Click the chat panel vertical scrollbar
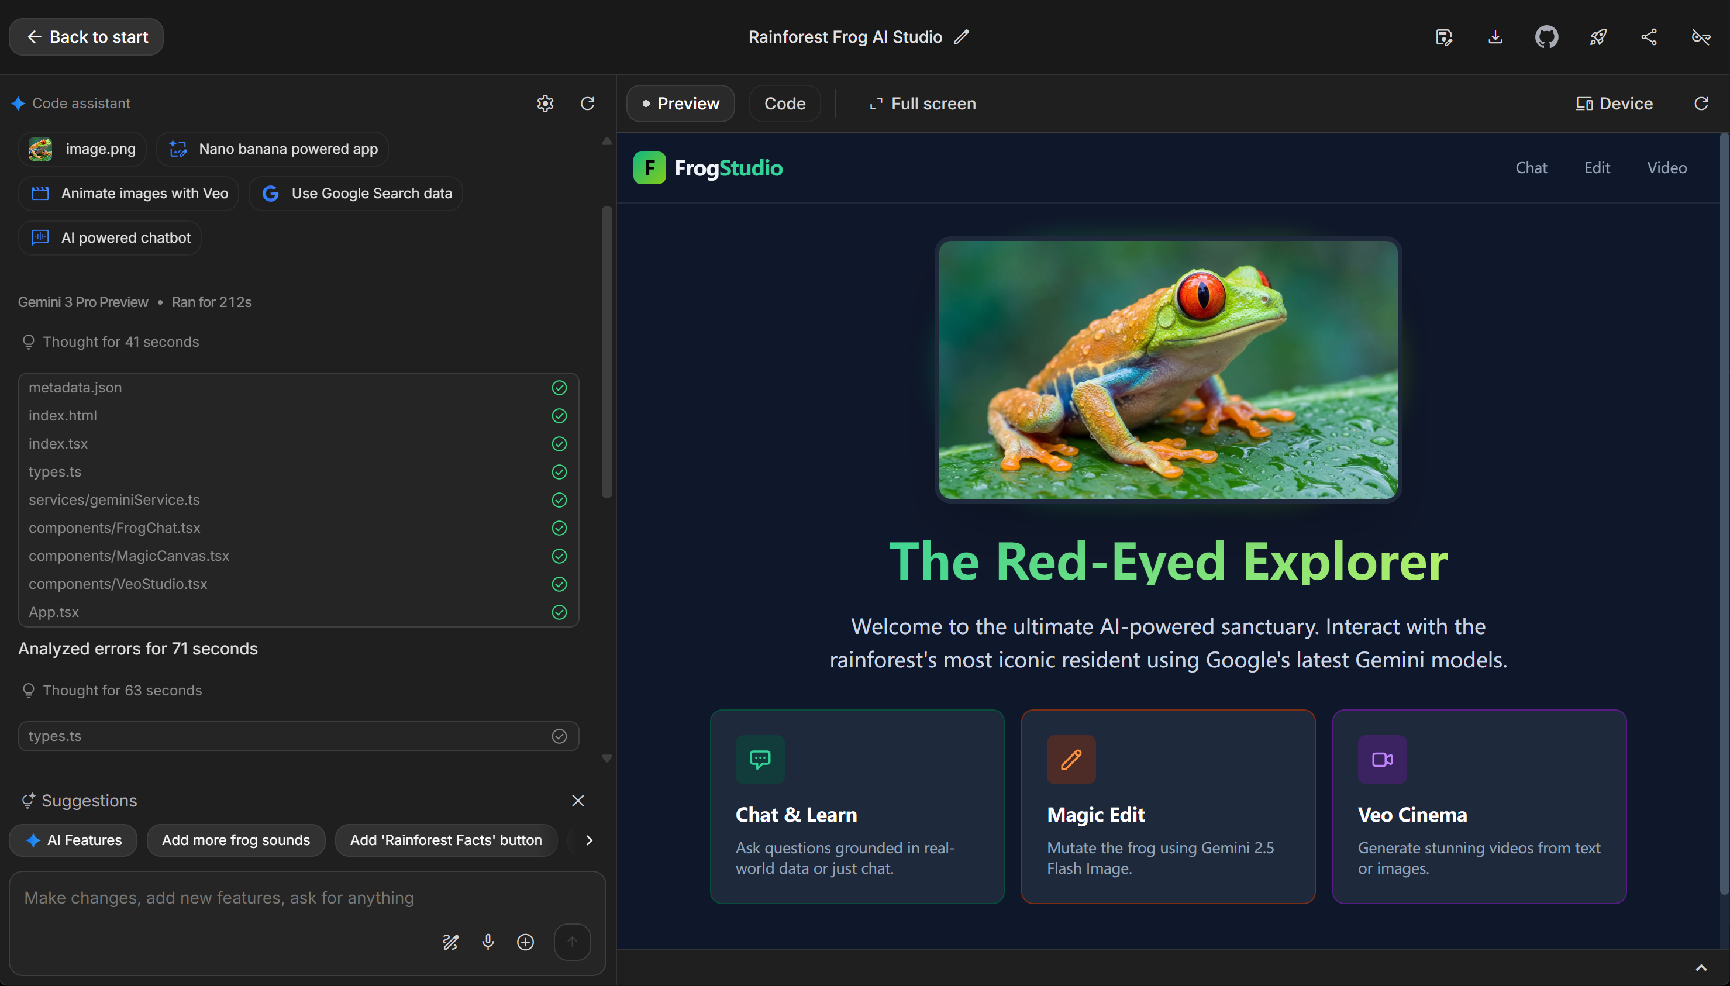The width and height of the screenshot is (1730, 986). tap(606, 352)
